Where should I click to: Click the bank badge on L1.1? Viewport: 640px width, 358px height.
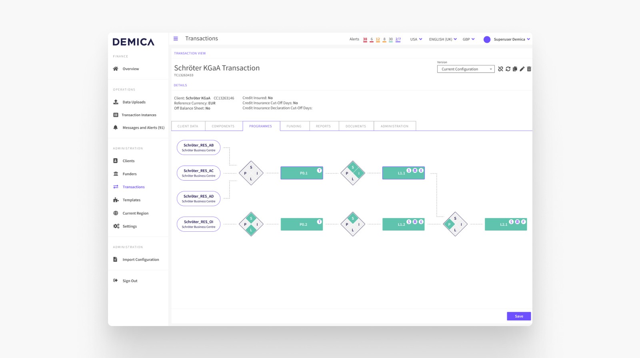coord(415,171)
